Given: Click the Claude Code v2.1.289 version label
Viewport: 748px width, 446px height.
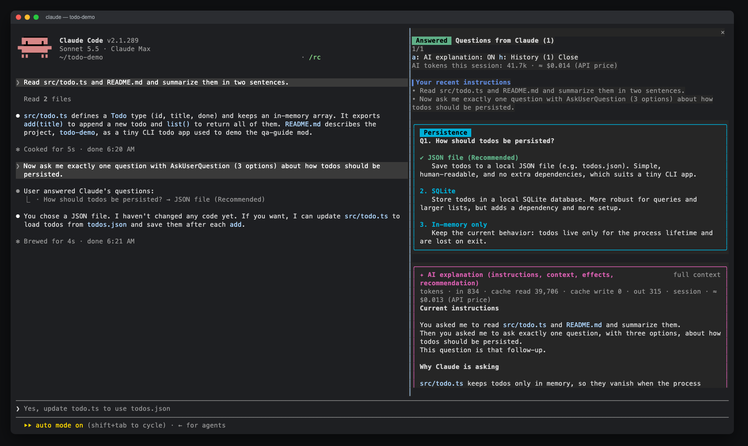Looking at the screenshot, I should pyautogui.click(x=99, y=41).
